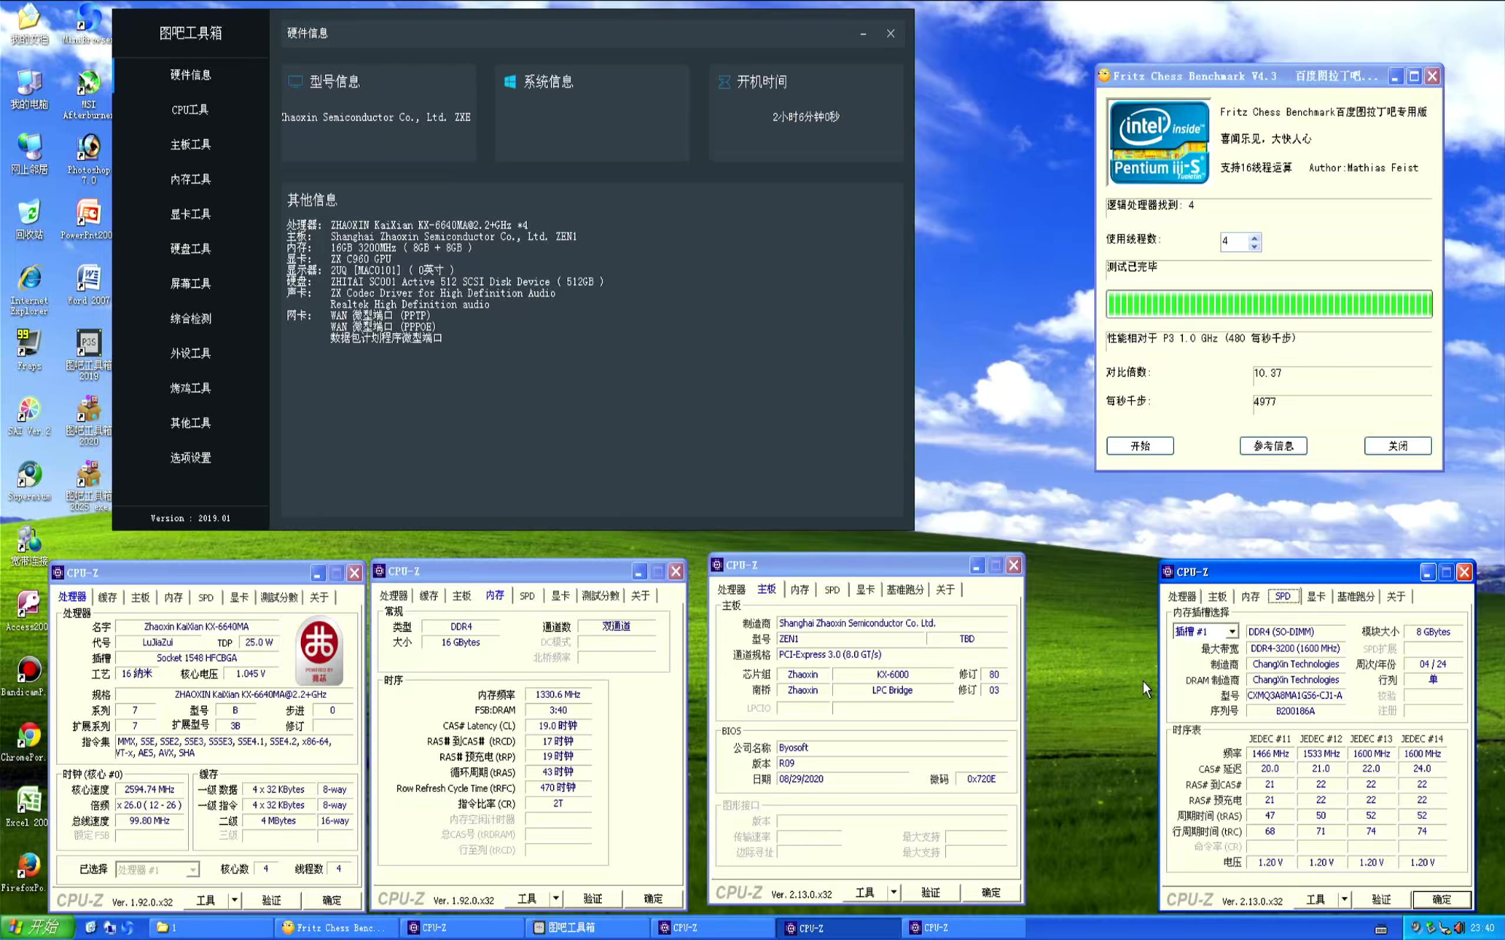Image resolution: width=1505 pixels, height=940 pixels.
Task: Select 硬盘工具 in toolbox sidebar
Action: 190,249
